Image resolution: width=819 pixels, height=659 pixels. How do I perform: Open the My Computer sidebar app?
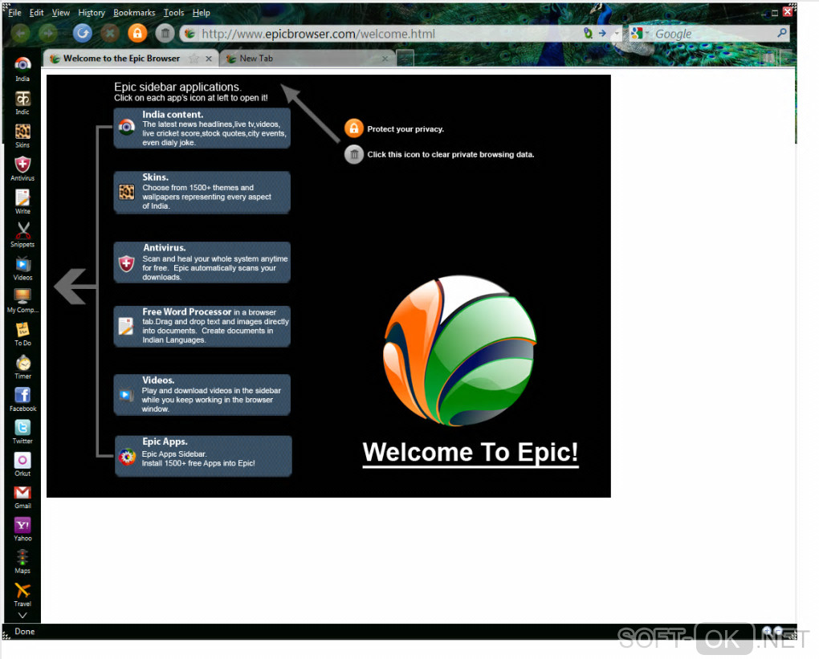click(x=22, y=301)
